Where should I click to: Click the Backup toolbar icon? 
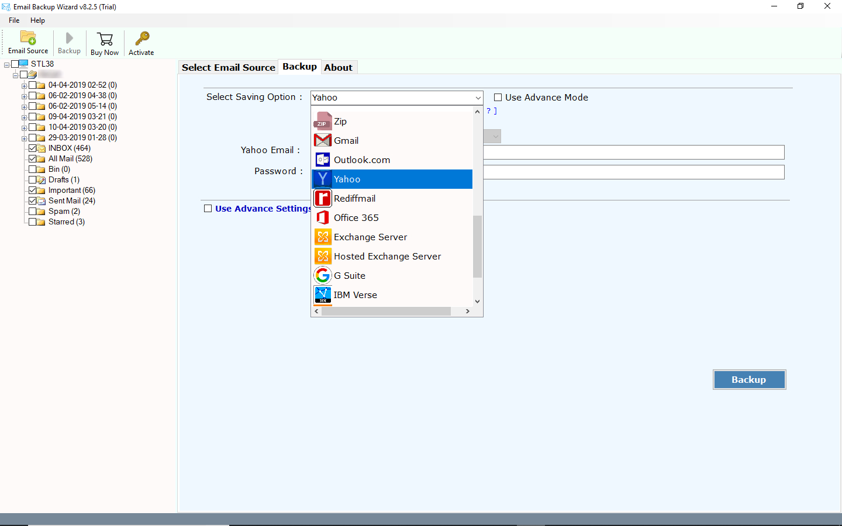coord(69,38)
